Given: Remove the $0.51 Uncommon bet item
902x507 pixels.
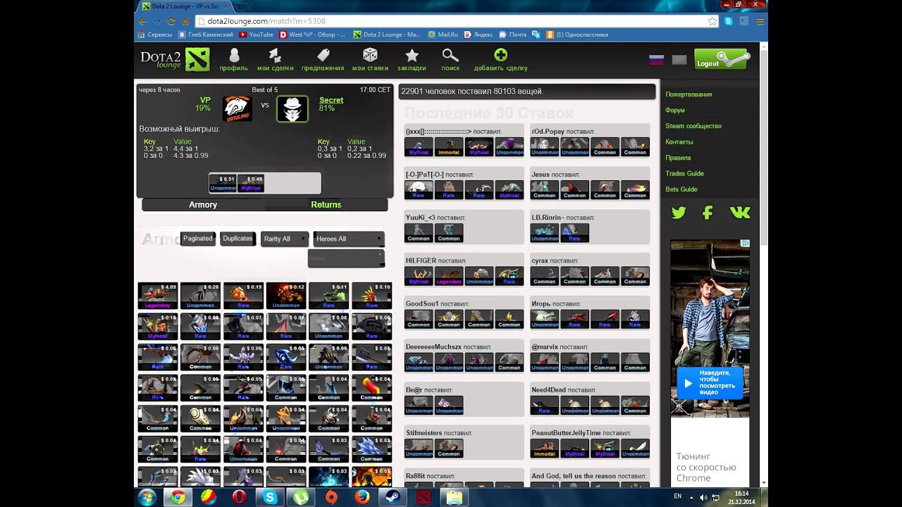Looking at the screenshot, I should coord(223,183).
